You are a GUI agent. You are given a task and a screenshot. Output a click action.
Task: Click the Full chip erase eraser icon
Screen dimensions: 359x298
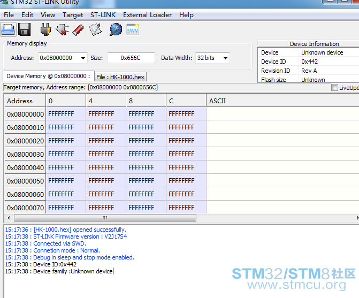(78, 30)
